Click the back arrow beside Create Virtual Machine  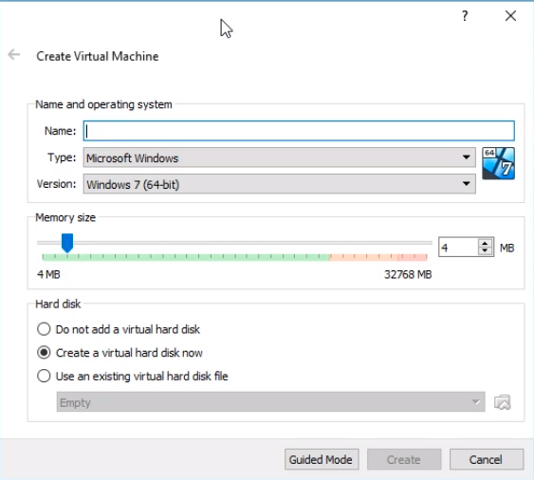click(13, 54)
